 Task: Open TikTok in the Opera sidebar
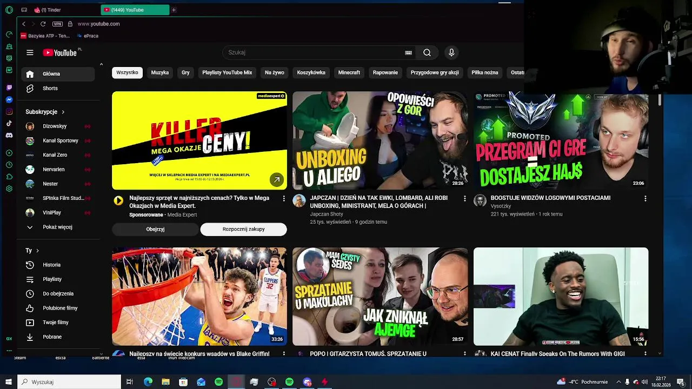tap(9, 123)
